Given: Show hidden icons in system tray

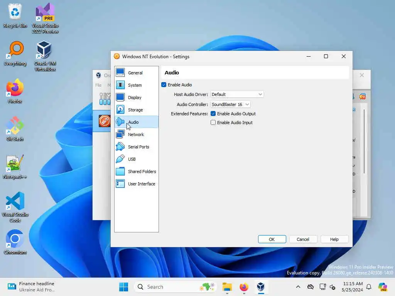Looking at the screenshot, I should [298, 287].
